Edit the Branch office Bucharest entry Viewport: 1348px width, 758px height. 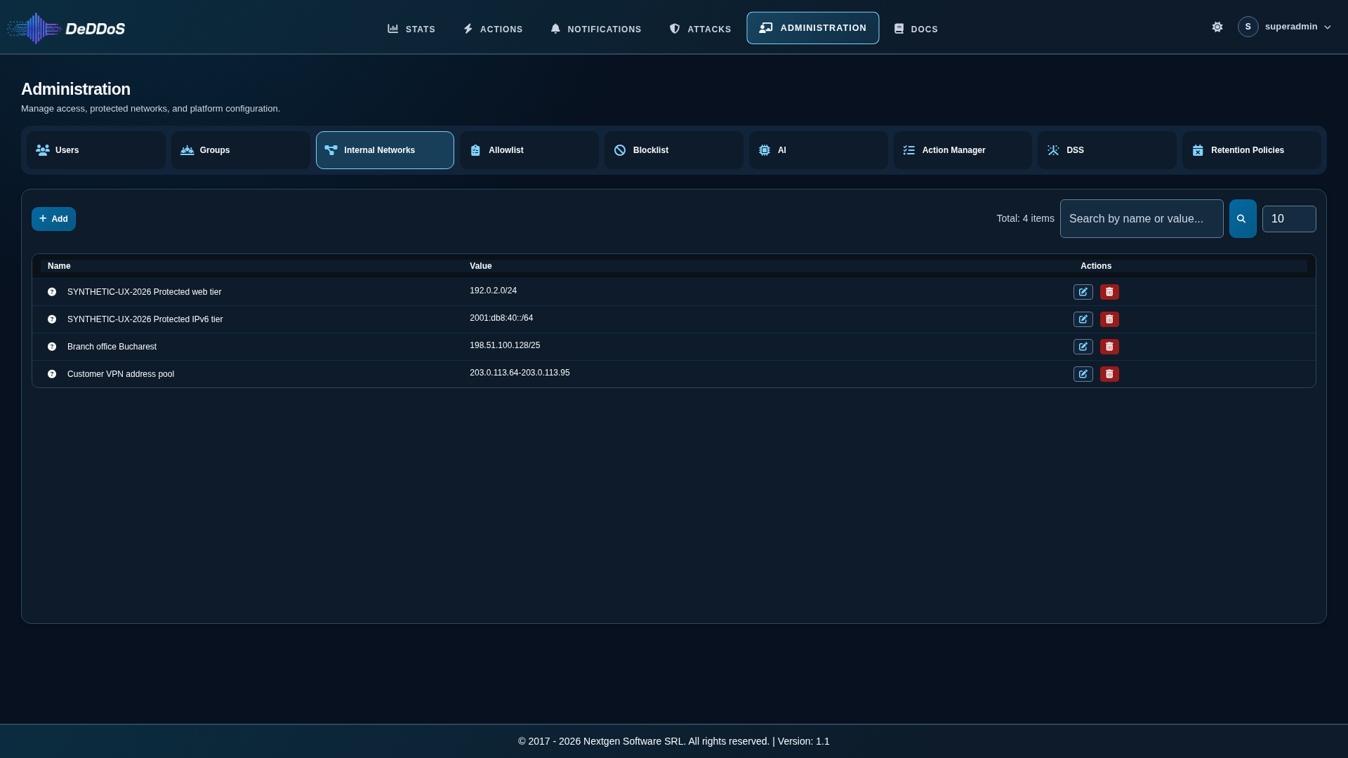(x=1083, y=347)
